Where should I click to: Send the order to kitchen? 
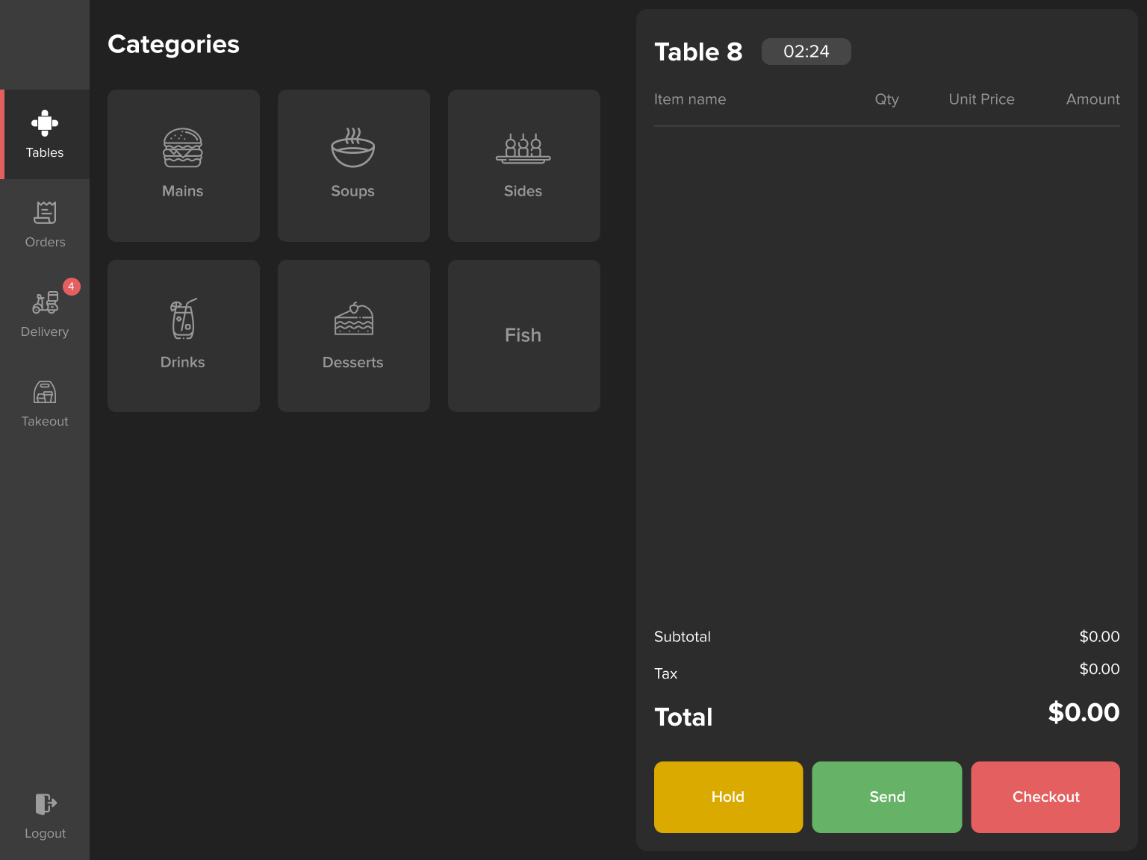tap(887, 797)
